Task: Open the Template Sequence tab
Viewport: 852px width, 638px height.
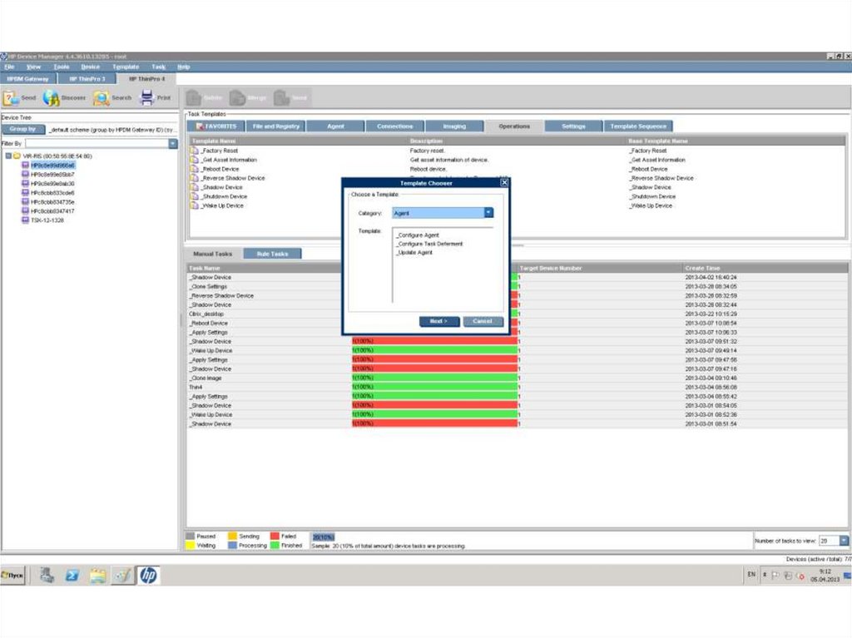Action: click(x=638, y=126)
